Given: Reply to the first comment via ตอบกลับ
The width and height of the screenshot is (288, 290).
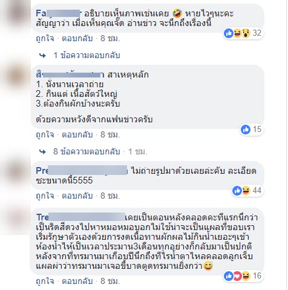Looking at the screenshot, I should (77, 38).
